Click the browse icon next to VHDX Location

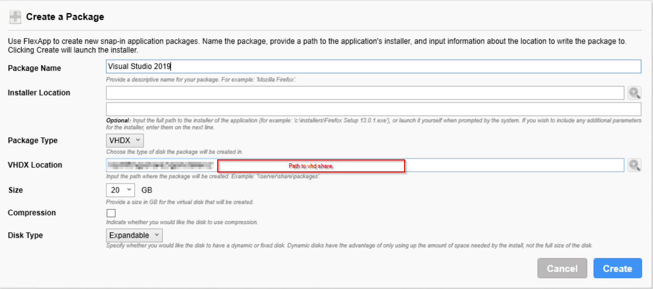(x=634, y=165)
